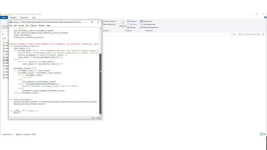This screenshot has height=150, width=267.
Task: Minimize the Explorer window
Action: 251,14
